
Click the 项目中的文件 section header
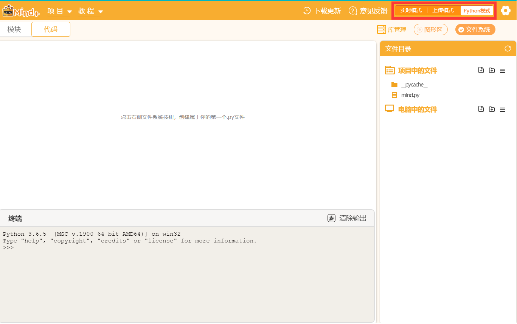pyautogui.click(x=418, y=71)
